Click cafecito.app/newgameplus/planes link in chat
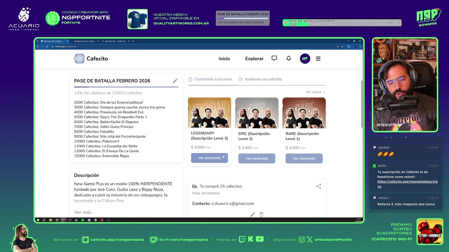The image size is (449, 252). click(x=407, y=184)
